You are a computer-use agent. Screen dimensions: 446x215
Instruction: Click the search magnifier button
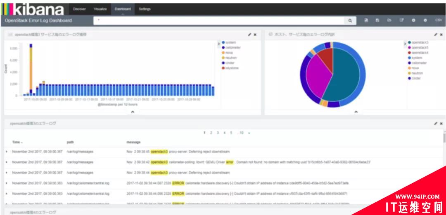350,21
